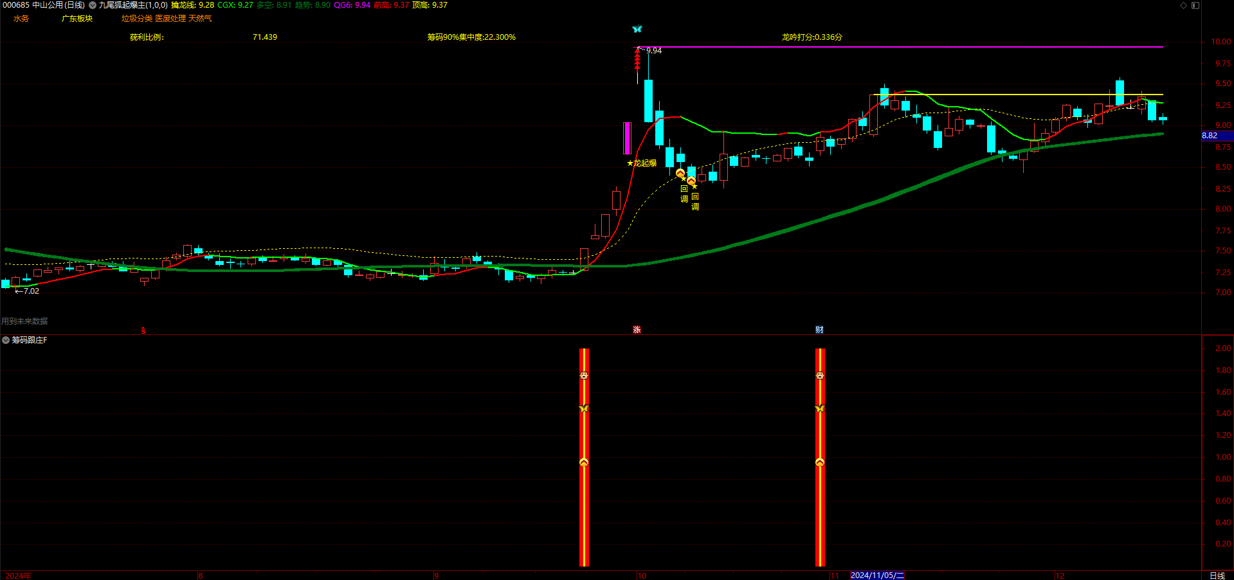Click the 2.00 label on the lower indicator axis
The image size is (1234, 580).
tap(1223, 349)
